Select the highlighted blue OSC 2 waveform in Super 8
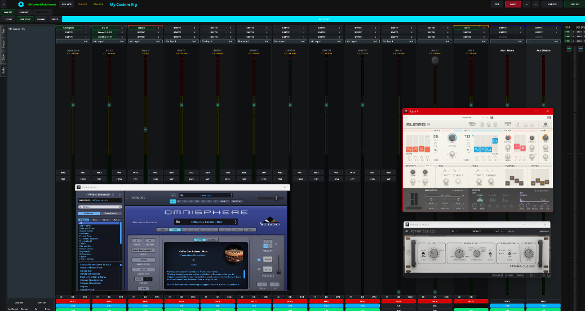 point(495,141)
